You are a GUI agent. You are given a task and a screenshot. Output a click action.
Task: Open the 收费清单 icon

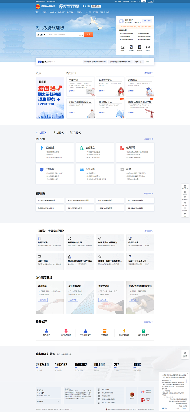[105, 331]
